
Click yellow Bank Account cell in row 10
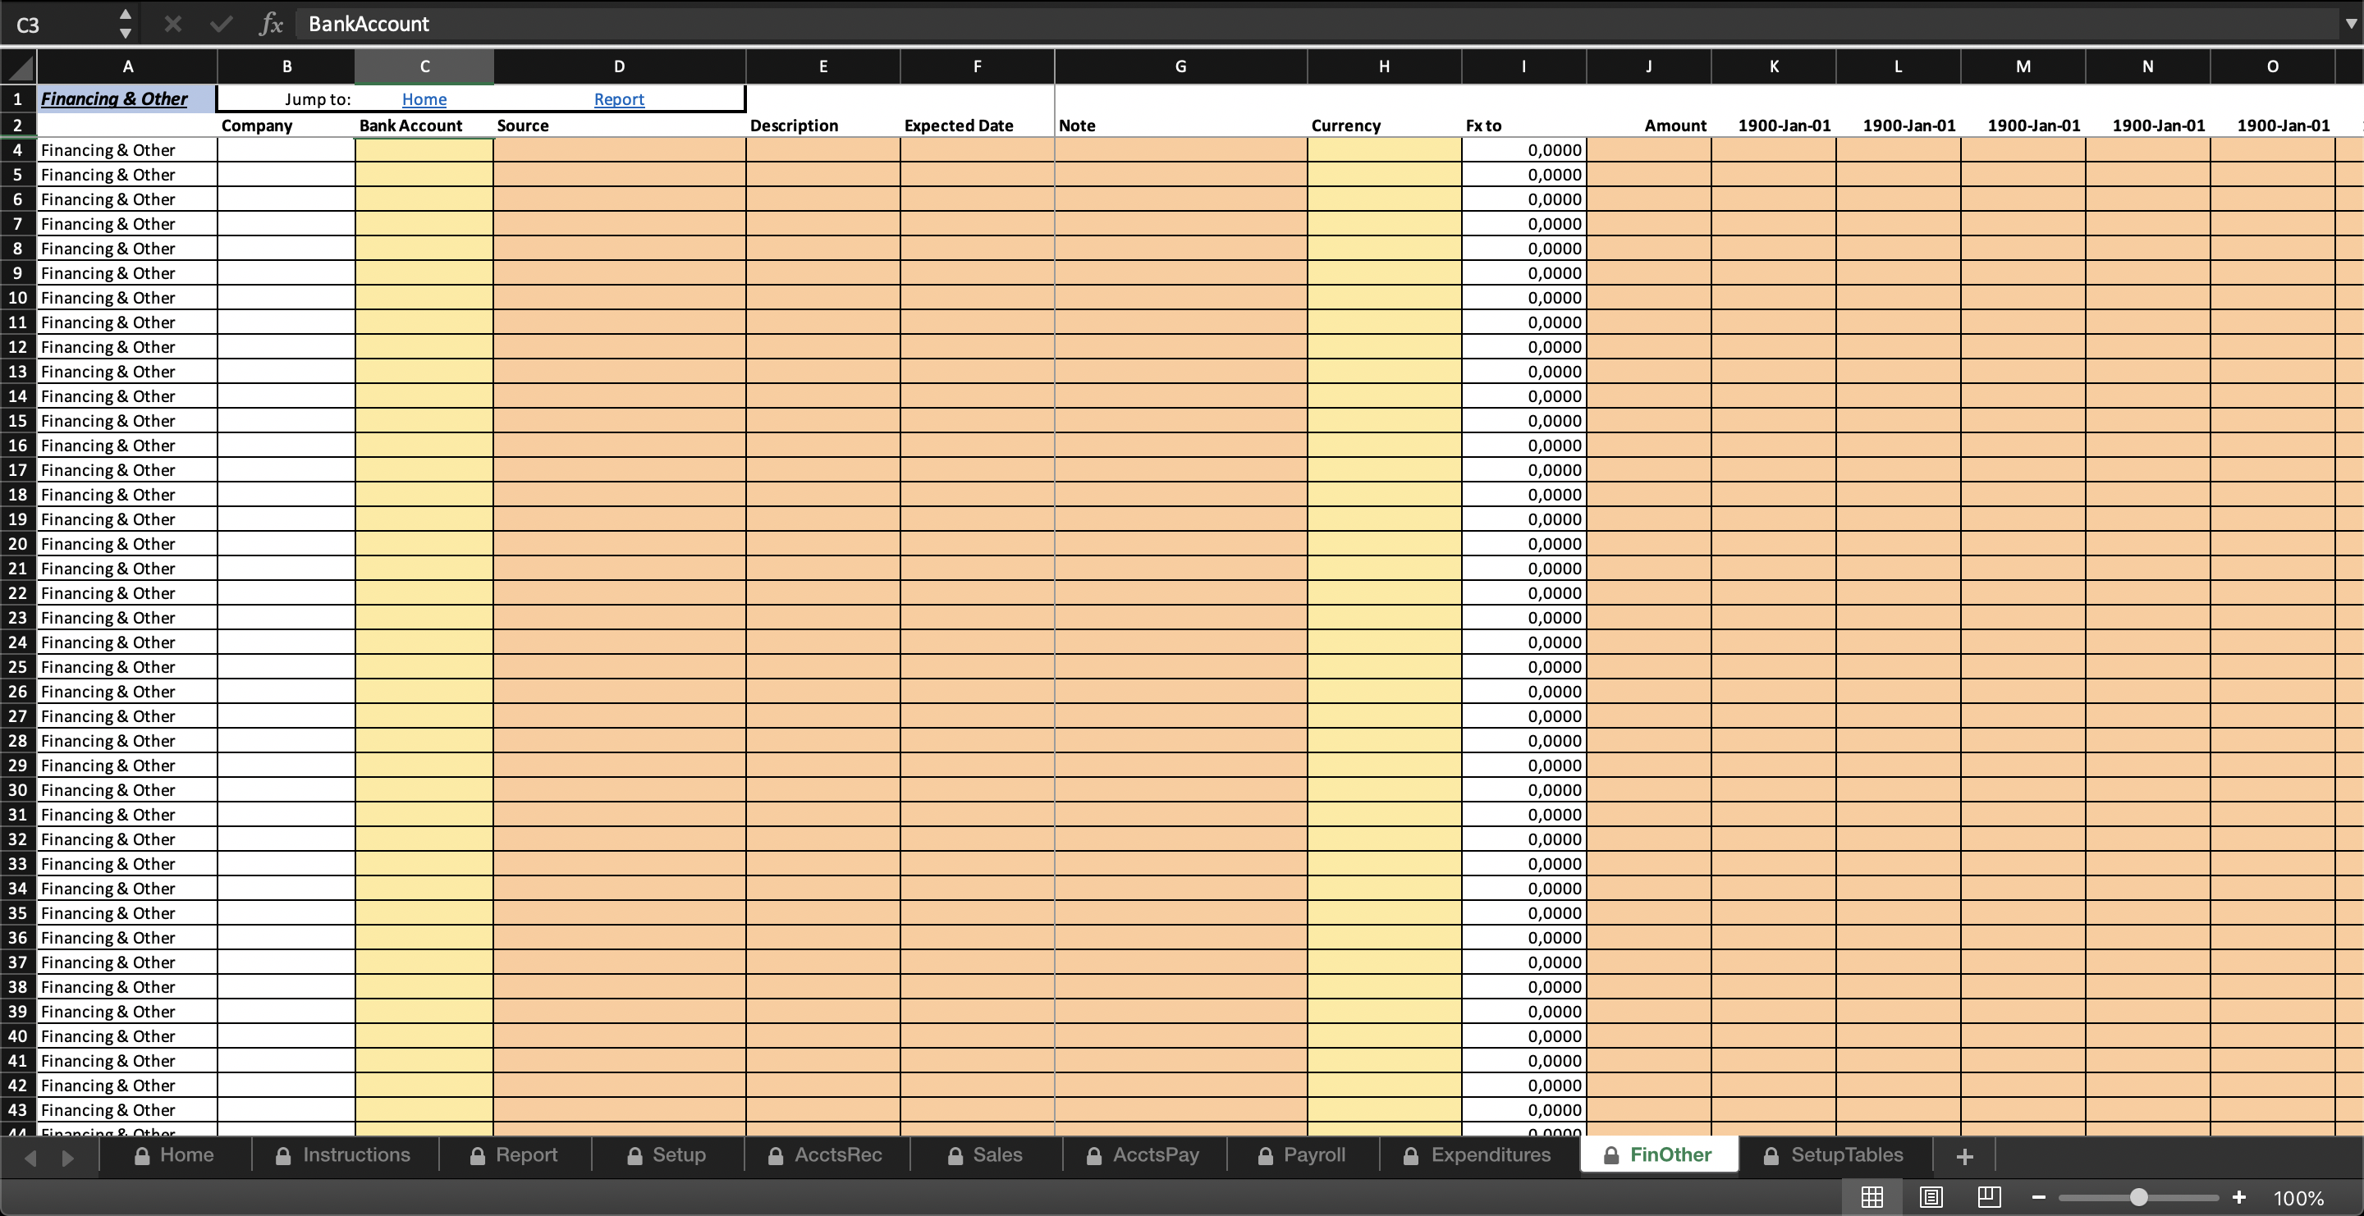pyautogui.click(x=424, y=298)
